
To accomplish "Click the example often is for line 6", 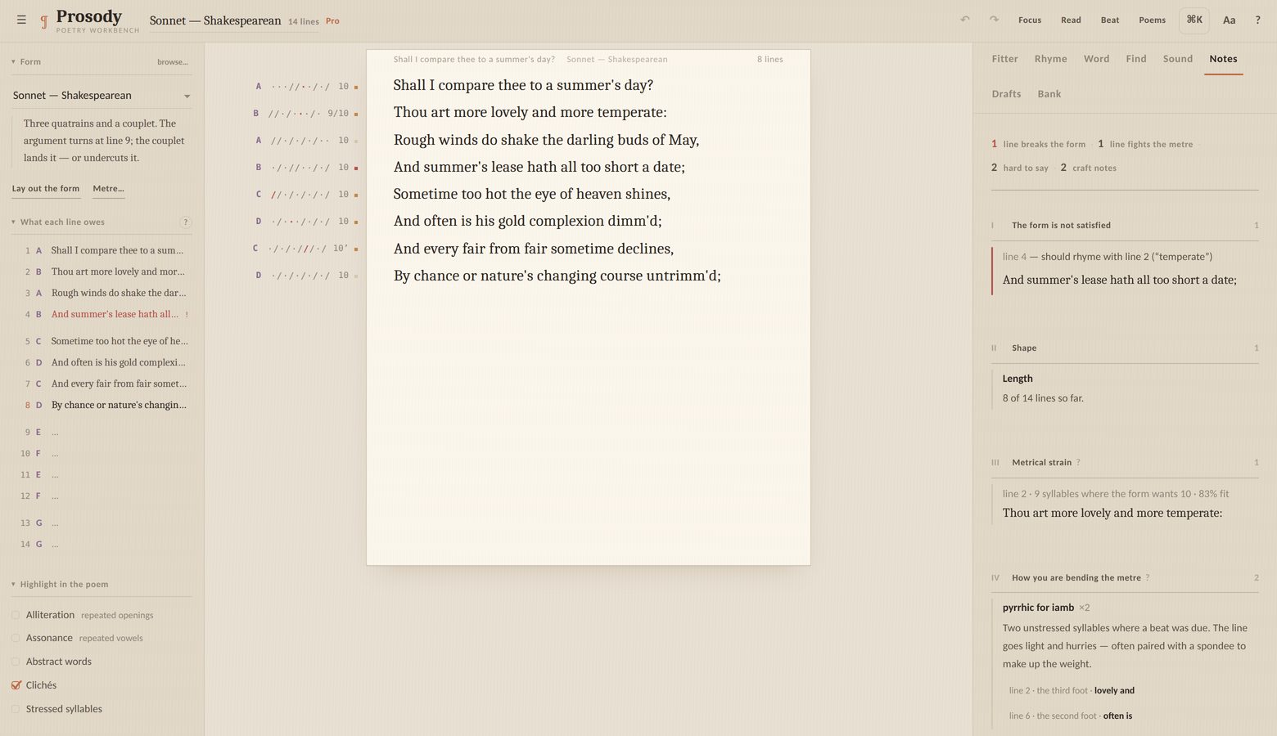I will tap(1117, 716).
